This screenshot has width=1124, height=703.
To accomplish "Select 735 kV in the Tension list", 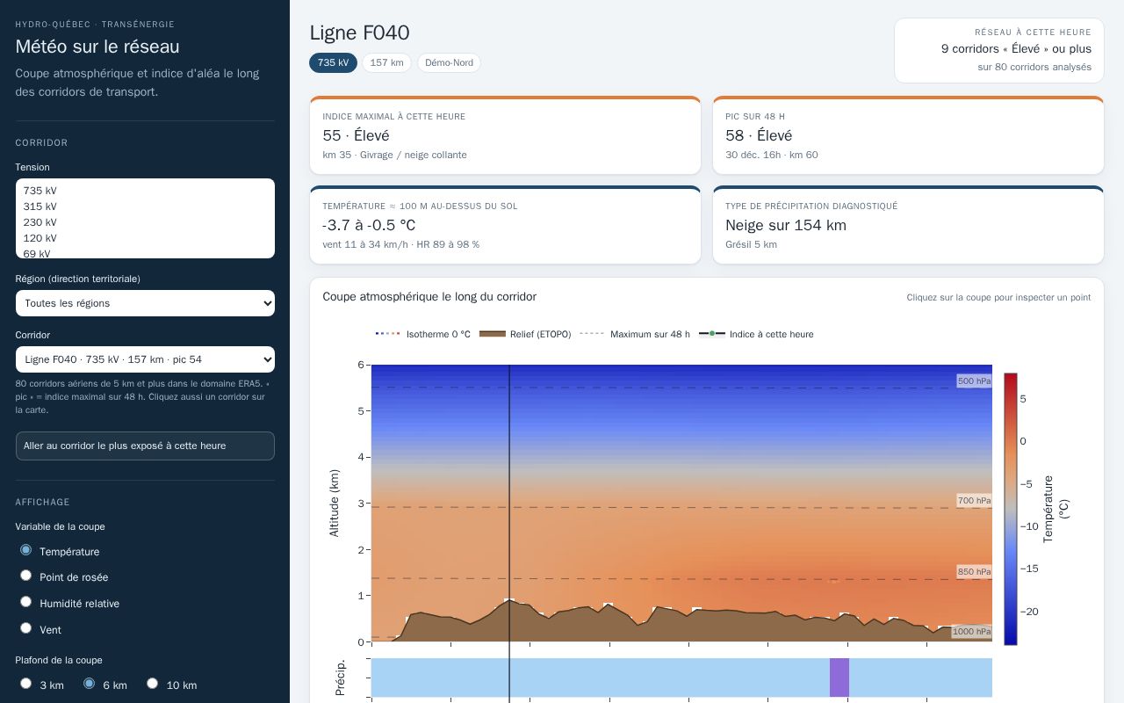I will 145,191.
